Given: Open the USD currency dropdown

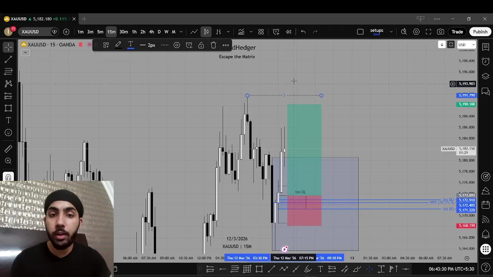Looking at the screenshot, I should tap(466, 45).
